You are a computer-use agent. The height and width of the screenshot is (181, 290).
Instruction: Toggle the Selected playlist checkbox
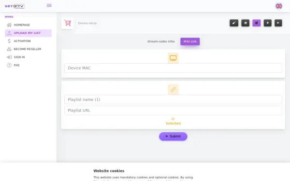coord(173,119)
